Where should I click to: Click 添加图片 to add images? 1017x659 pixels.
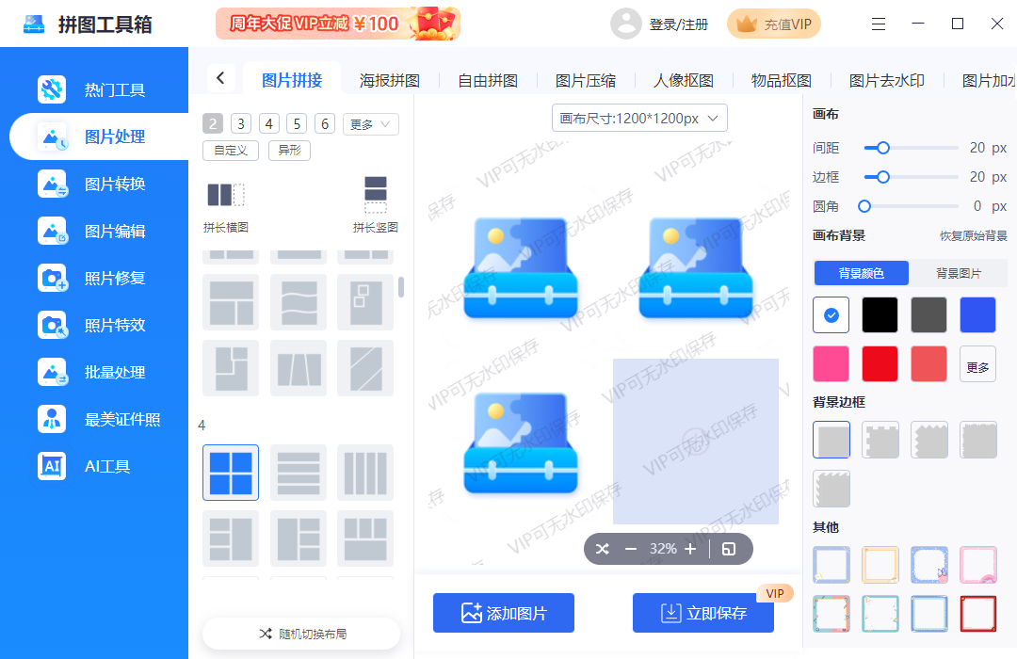point(503,613)
